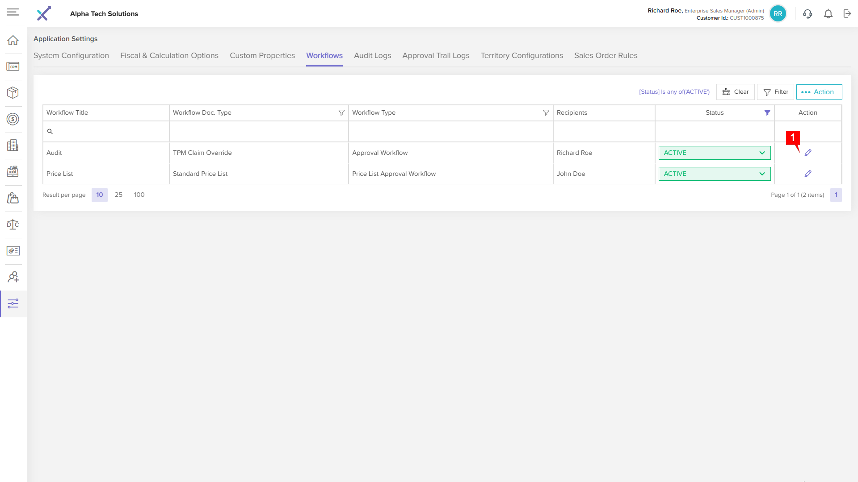
Task: Expand the Price List row ACTIVE status dropdown
Action: coord(714,174)
